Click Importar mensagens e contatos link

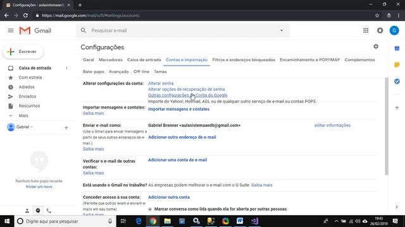(x=178, y=109)
